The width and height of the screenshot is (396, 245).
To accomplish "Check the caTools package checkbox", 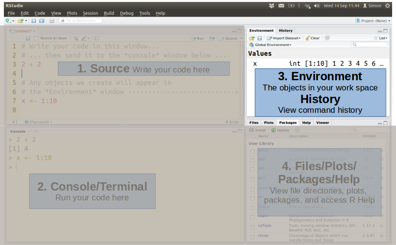I will (x=252, y=227).
